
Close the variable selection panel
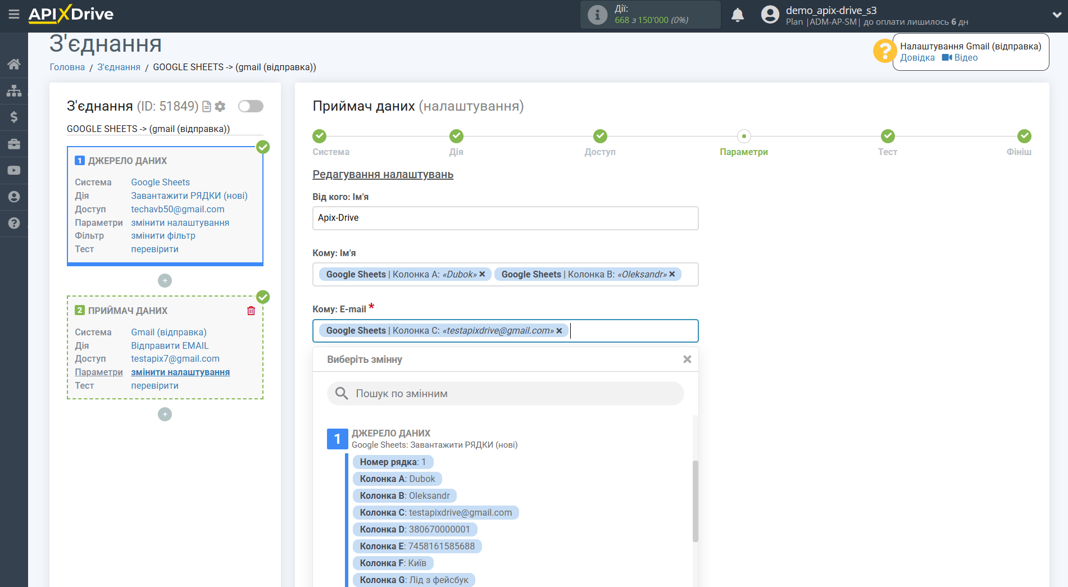pyautogui.click(x=687, y=360)
